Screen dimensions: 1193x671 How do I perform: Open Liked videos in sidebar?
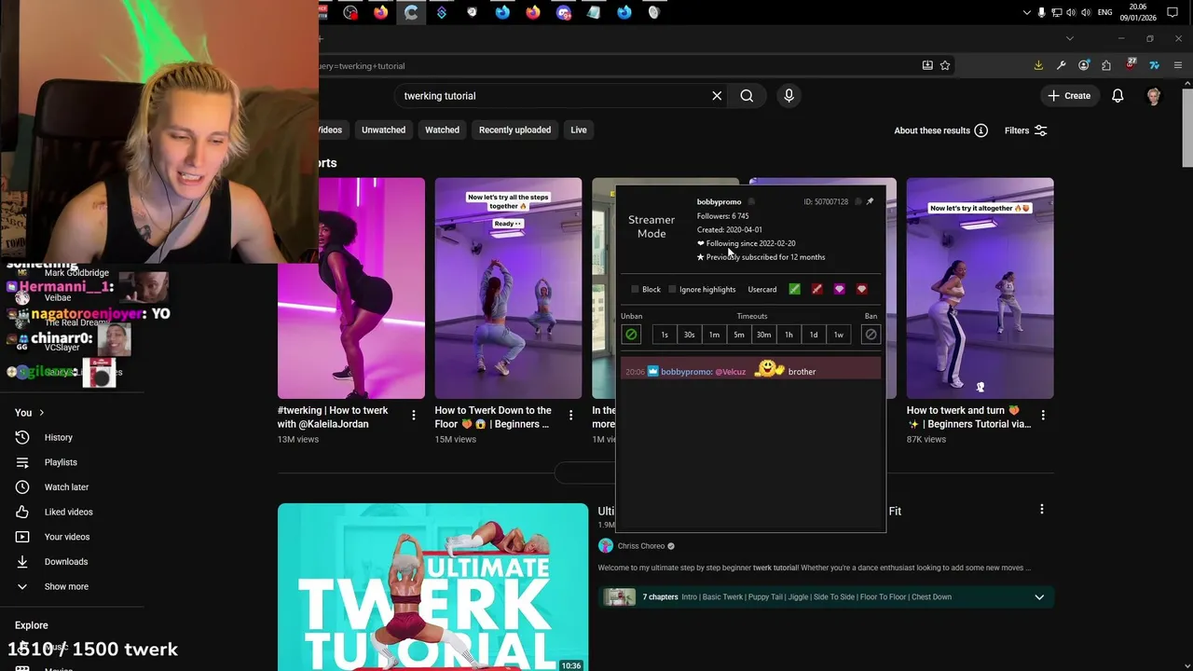68,512
